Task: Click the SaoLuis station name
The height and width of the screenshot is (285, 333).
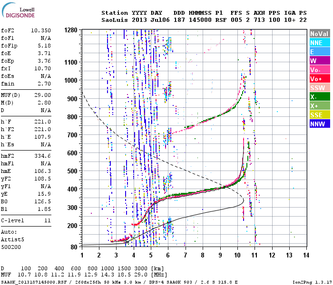Action: point(115,20)
